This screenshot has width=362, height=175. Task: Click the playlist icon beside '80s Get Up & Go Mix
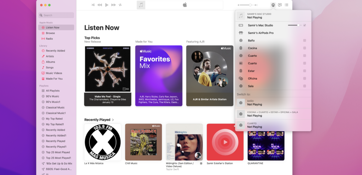tap(43, 163)
